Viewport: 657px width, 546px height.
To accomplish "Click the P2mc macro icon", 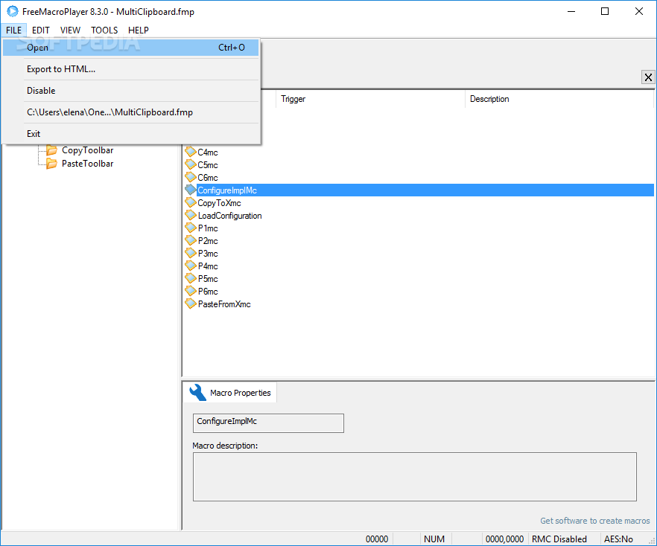I will (x=191, y=240).
